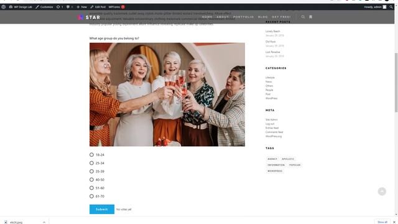Open the WP Design Lab site menu
398x224 pixels.
(21, 7)
